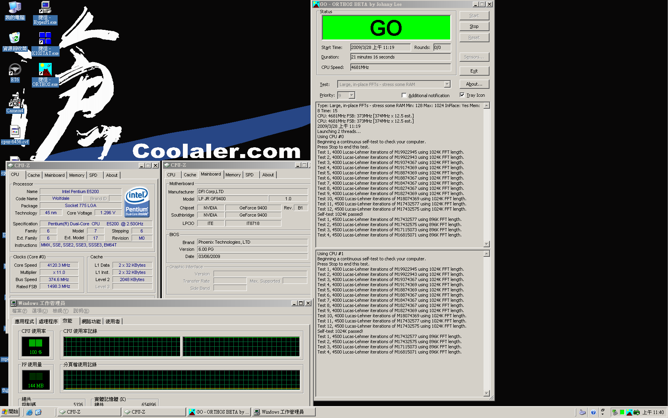Click the green GO status indicator
The width and height of the screenshot is (668, 418).
[386, 27]
